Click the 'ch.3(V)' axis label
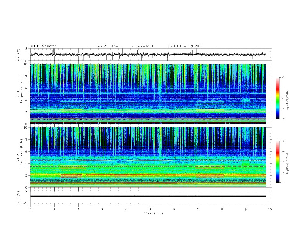The width and height of the screenshot is (304, 235). point(18,197)
